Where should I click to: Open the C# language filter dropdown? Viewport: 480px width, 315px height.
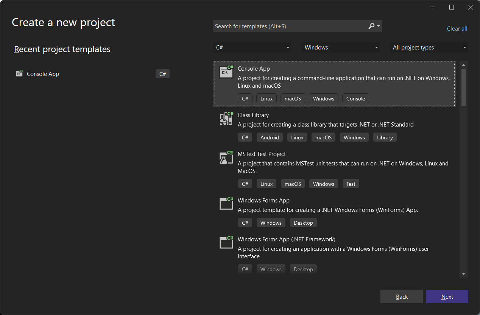coord(252,48)
